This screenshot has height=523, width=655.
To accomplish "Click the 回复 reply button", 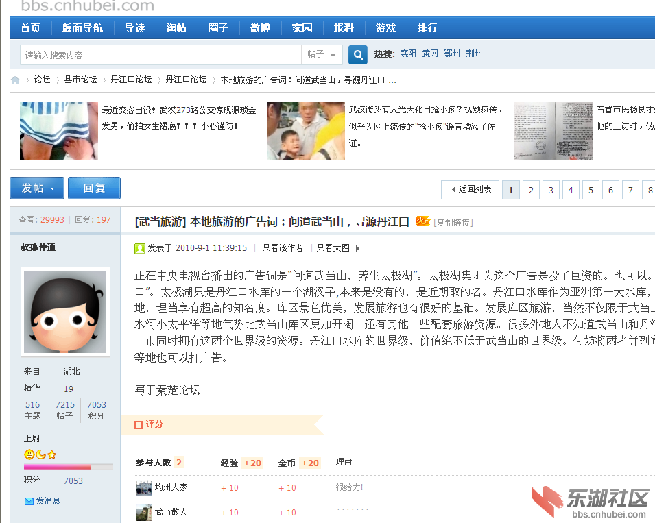I will tap(95, 188).
